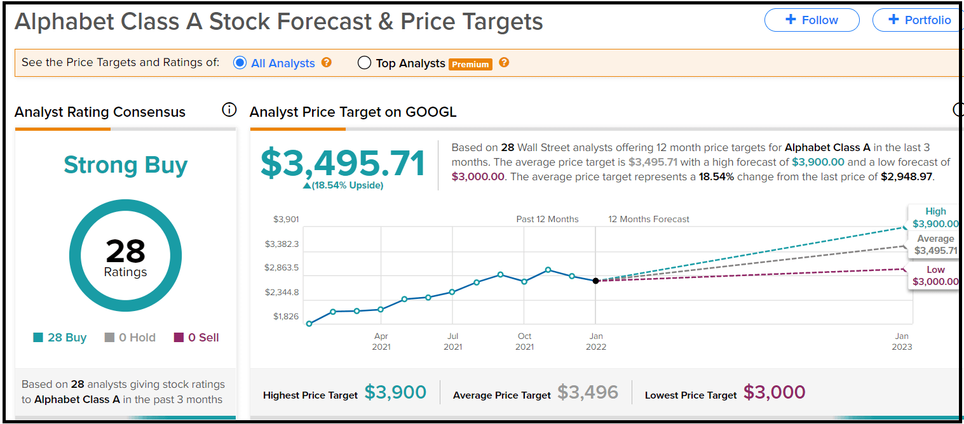Click the Jul 2021 axis label
Image resolution: width=964 pixels, height=424 pixels.
[452, 341]
